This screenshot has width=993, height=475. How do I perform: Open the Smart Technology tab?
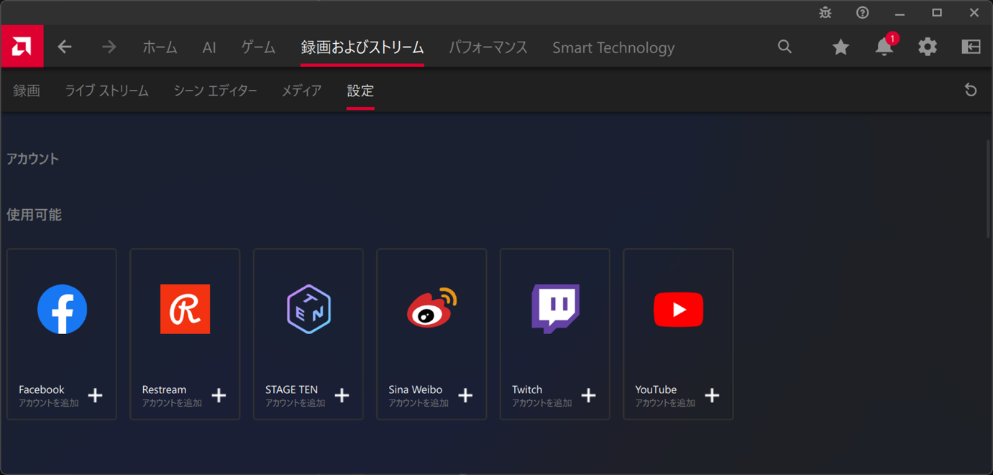613,47
